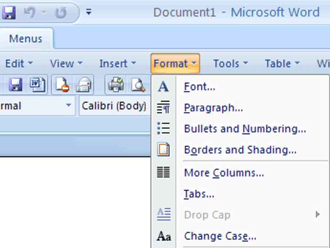Screen dimensions: 330x248
Task: Click the Save icon in the Quick Access Toolbar
Action: (9, 12)
